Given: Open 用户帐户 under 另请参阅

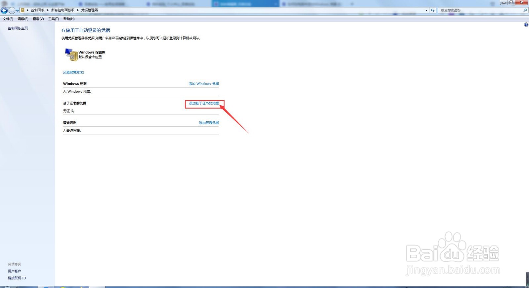Looking at the screenshot, I should [x=15, y=271].
